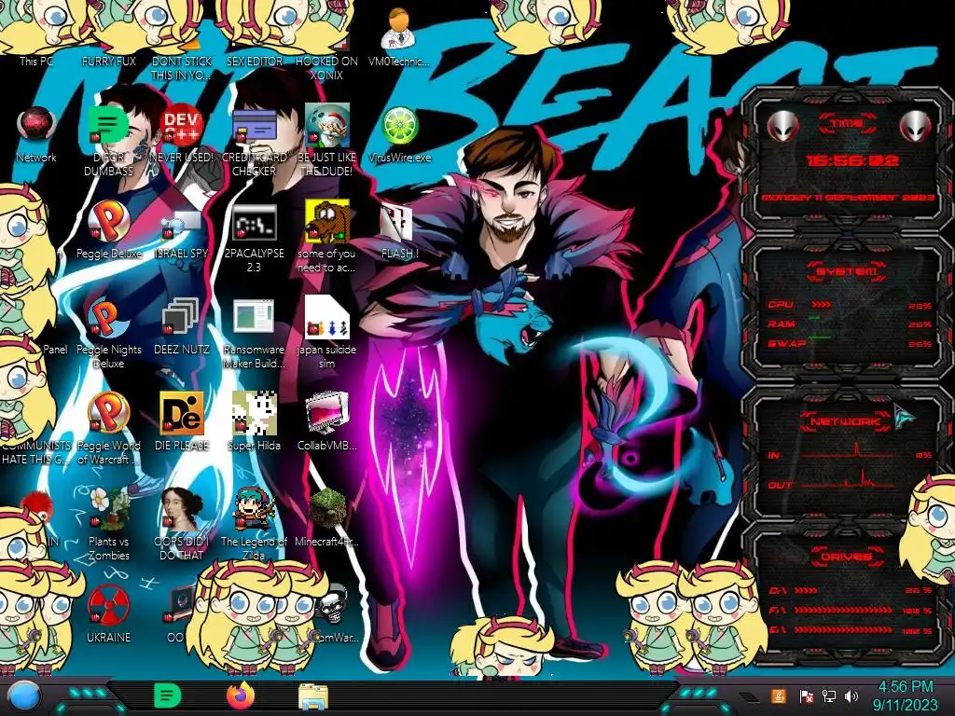Viewport: 955px width, 716px height.
Task: Open File Explorer from the taskbar
Action: pyautogui.click(x=313, y=696)
